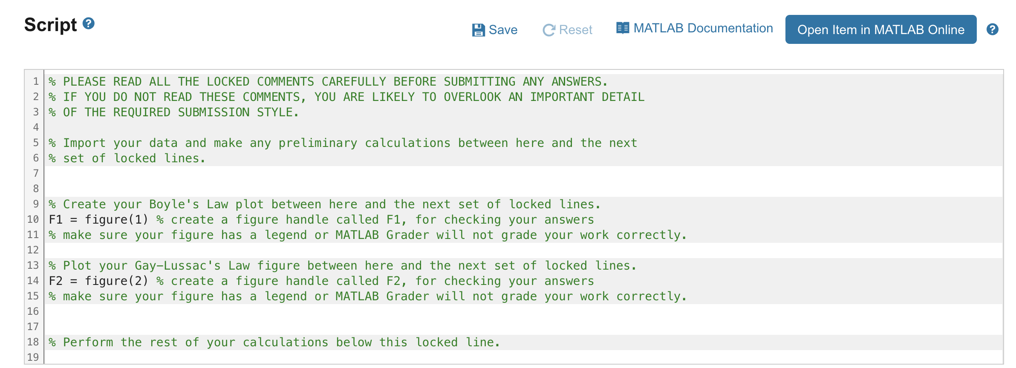Click the floppy disk Save icon
This screenshot has height=368, width=1016.
[x=478, y=30]
